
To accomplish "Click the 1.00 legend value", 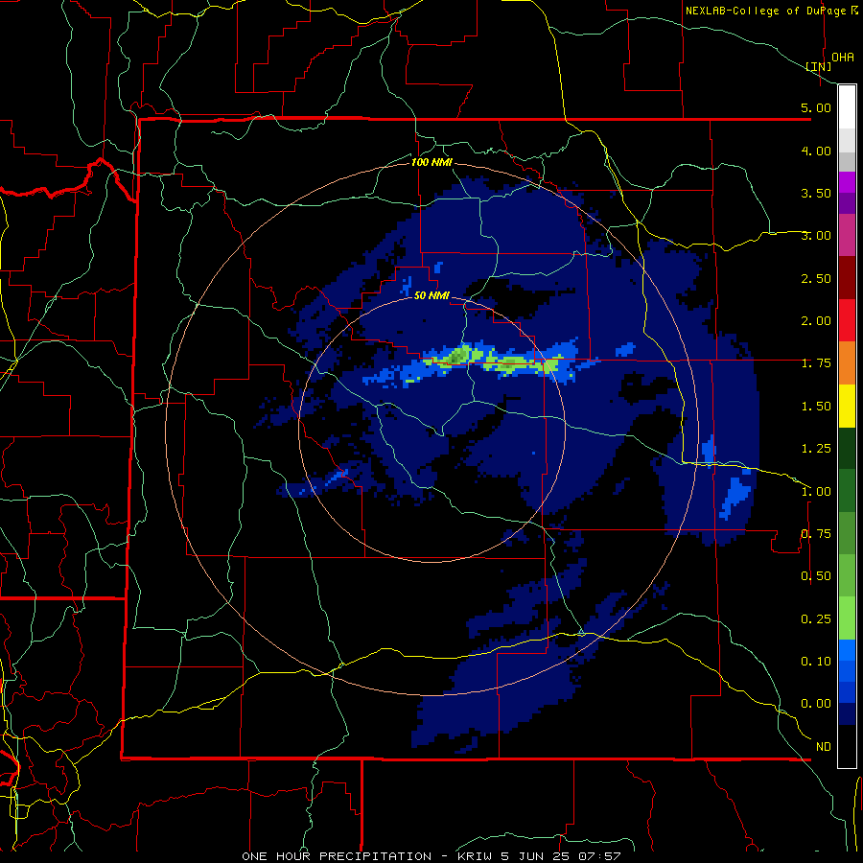I will pyautogui.click(x=816, y=492).
